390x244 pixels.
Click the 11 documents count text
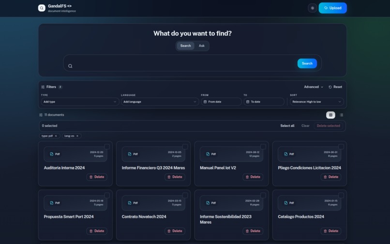[x=54, y=115]
